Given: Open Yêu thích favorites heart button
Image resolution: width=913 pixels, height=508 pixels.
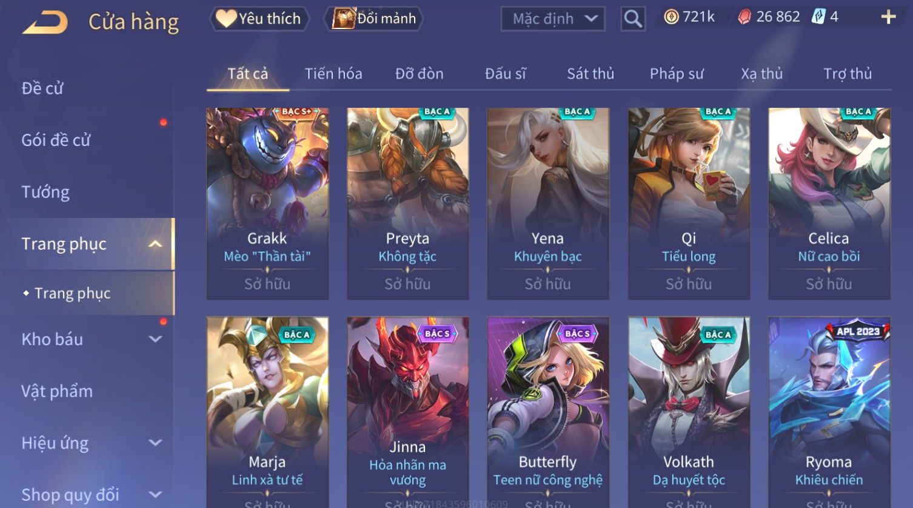Looking at the screenshot, I should [x=259, y=19].
